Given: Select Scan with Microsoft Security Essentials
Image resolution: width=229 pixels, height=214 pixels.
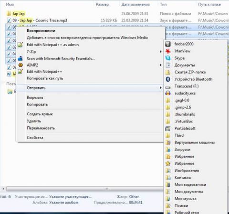Looking at the screenshot, I should 61,59.
